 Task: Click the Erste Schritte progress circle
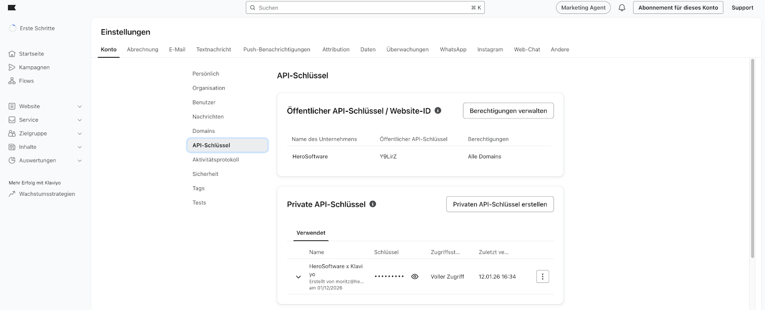(13, 28)
